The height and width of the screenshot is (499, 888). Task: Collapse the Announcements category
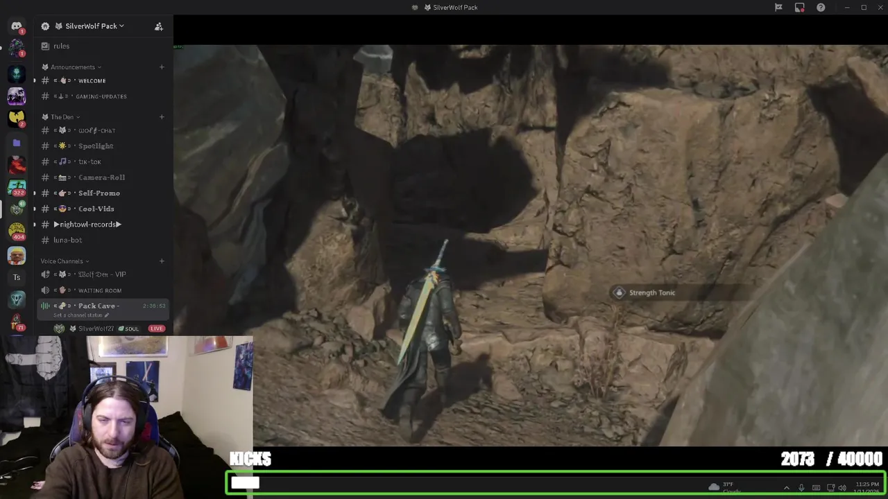pyautogui.click(x=71, y=67)
